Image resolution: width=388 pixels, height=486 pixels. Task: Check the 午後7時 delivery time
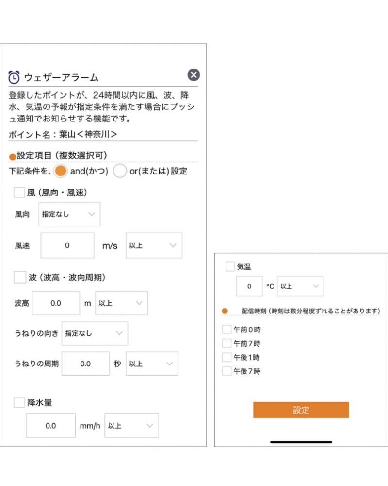pyautogui.click(x=226, y=371)
